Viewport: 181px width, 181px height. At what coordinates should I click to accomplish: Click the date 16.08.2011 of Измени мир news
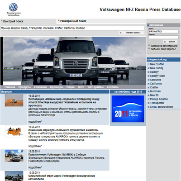(x=34, y=96)
